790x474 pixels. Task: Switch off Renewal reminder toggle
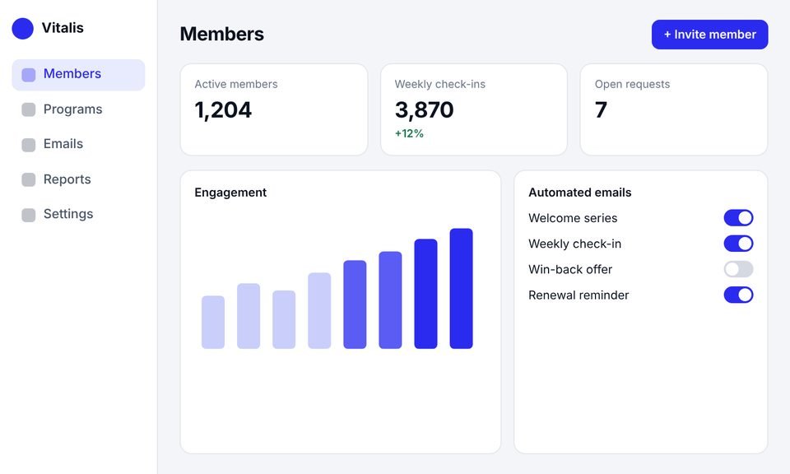pos(738,295)
